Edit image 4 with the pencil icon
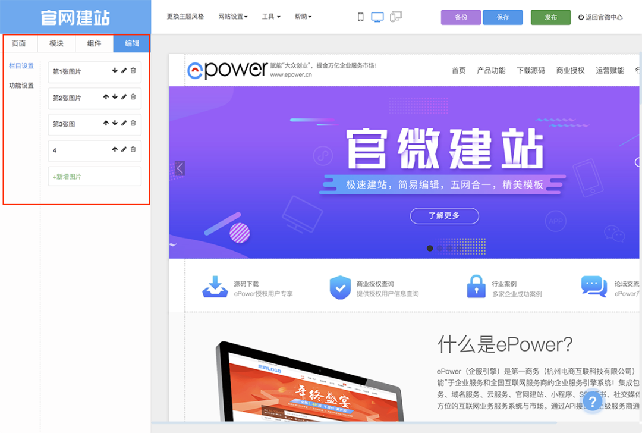 click(x=124, y=149)
